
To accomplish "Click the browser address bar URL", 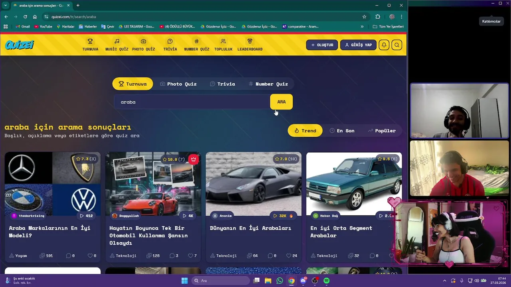I will click(x=74, y=17).
